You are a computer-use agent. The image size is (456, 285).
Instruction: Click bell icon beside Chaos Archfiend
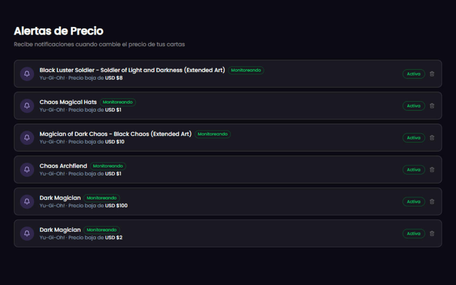coord(27,170)
